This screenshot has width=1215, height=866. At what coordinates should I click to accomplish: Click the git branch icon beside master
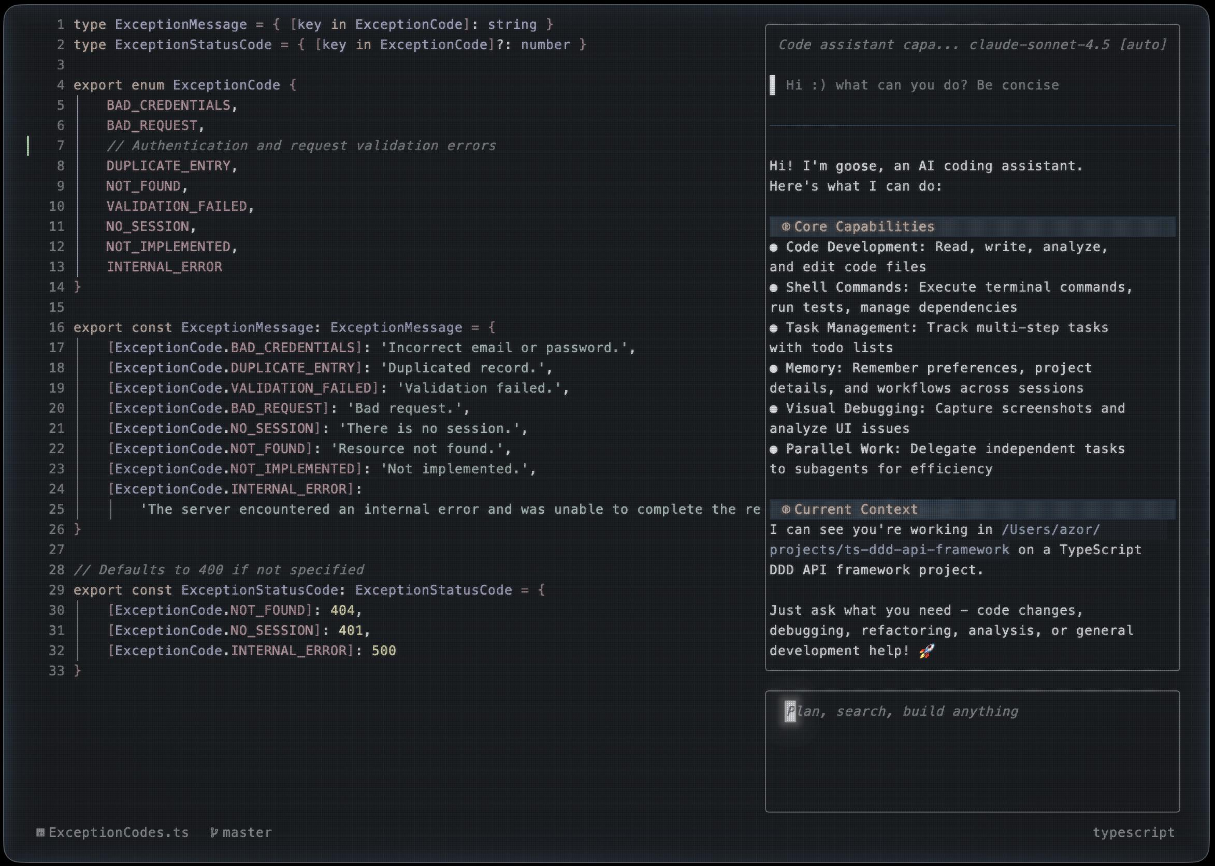click(x=214, y=832)
